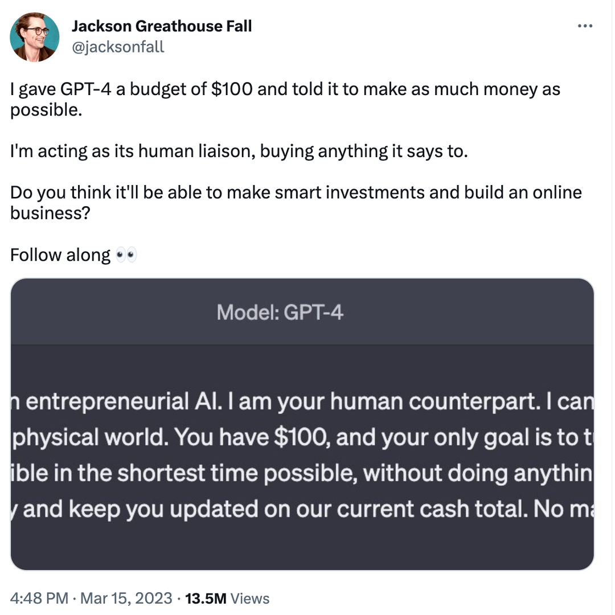Open the Jackson Greathouse Fall display name link

162,26
